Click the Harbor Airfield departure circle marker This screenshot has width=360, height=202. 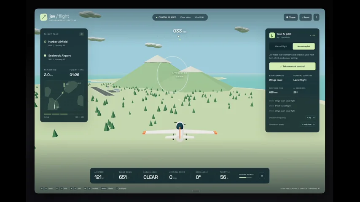point(45,42)
